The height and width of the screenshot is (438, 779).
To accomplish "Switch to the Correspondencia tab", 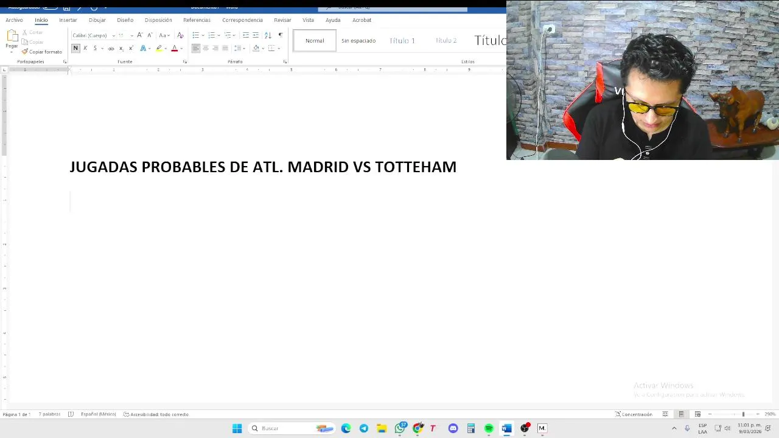I will pyautogui.click(x=242, y=20).
